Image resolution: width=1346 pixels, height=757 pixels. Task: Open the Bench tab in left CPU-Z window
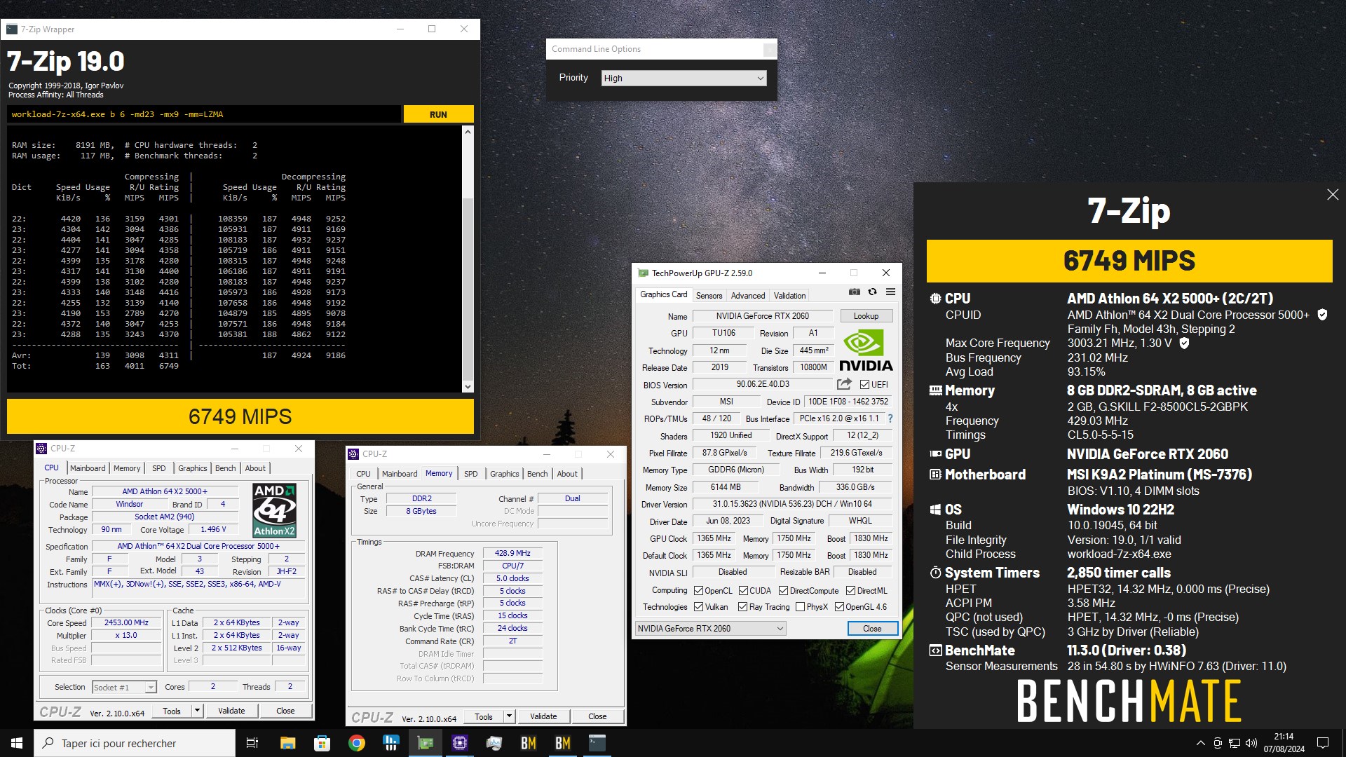click(x=225, y=468)
